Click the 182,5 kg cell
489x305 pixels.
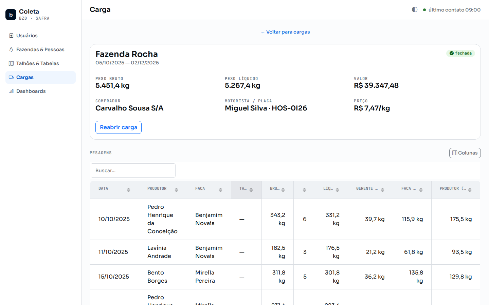tap(278, 252)
